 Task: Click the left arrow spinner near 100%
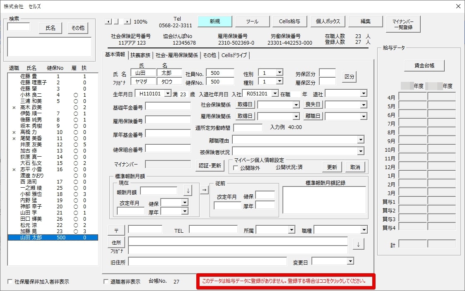point(108,21)
